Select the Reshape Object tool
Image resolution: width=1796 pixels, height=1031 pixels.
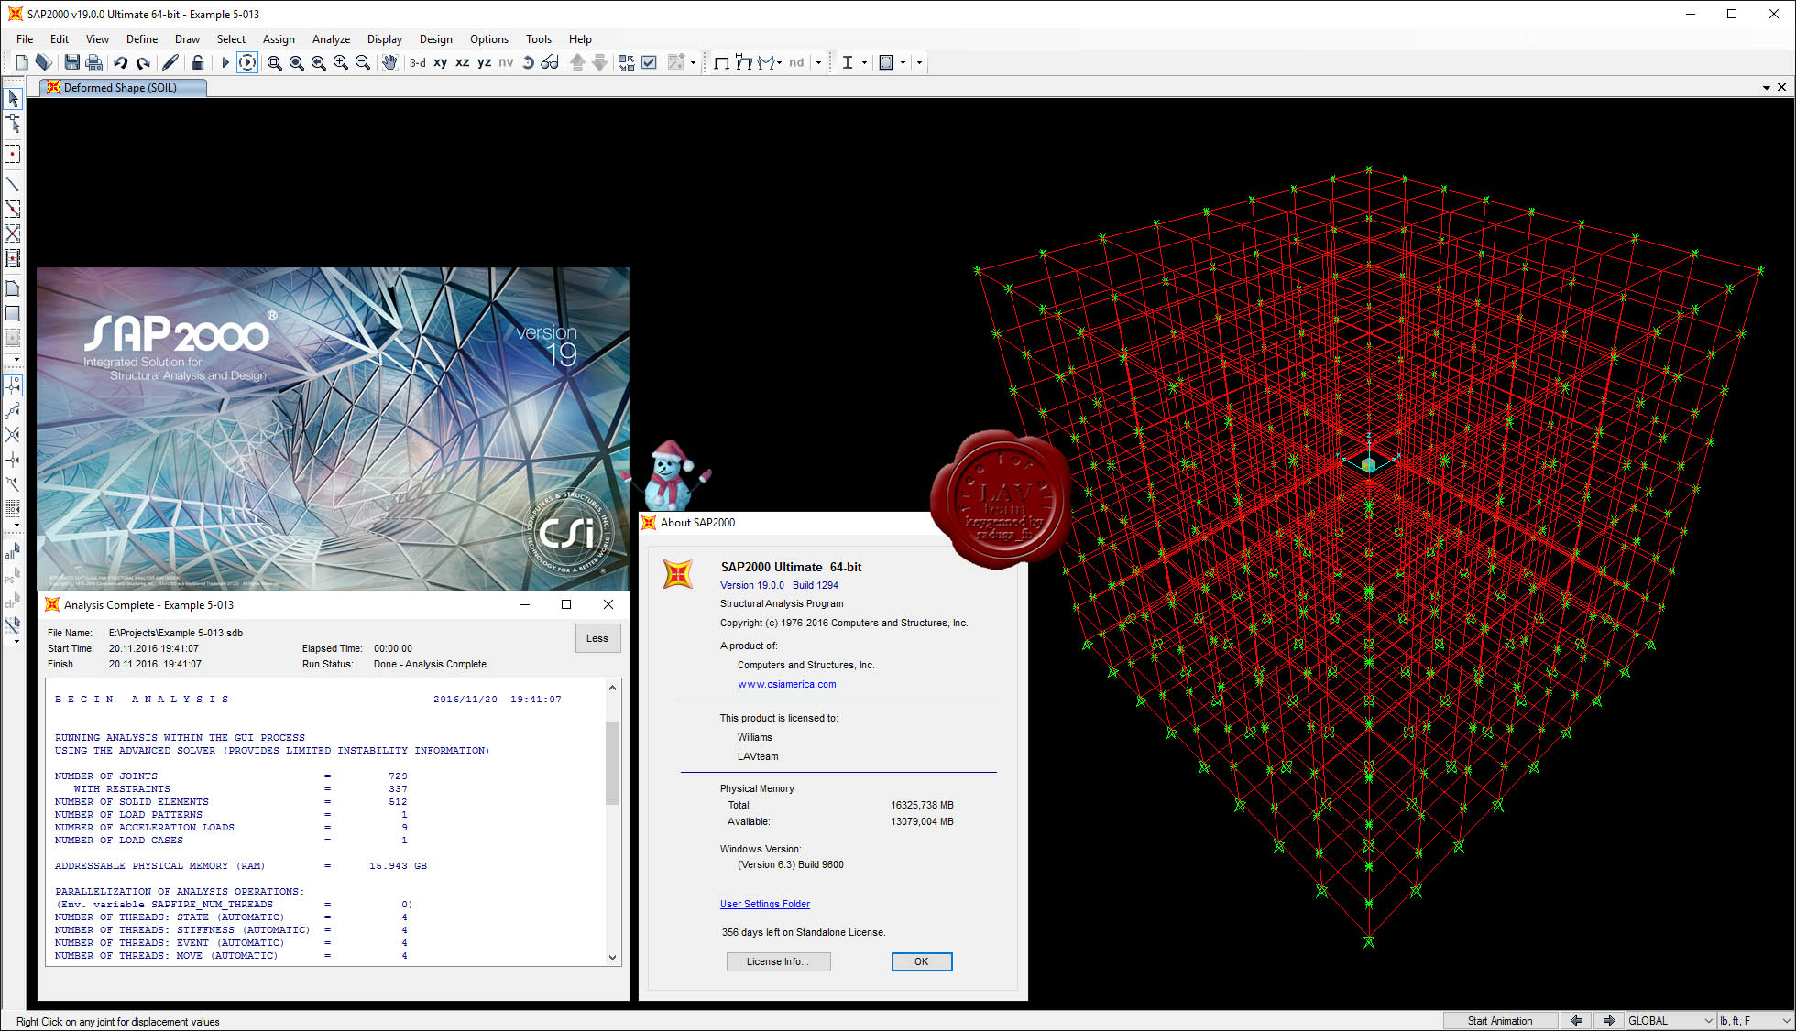[x=13, y=123]
